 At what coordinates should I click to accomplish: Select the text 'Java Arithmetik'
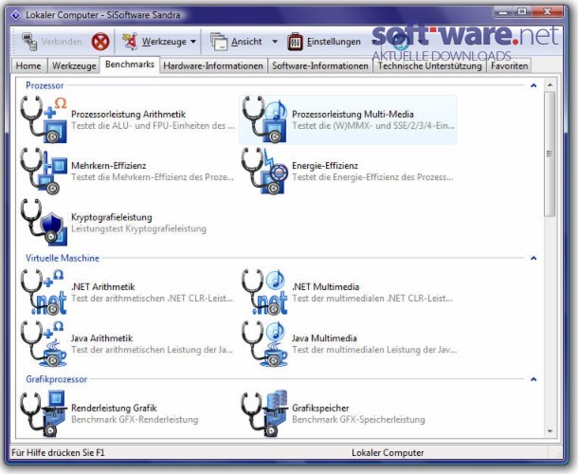pos(101,338)
